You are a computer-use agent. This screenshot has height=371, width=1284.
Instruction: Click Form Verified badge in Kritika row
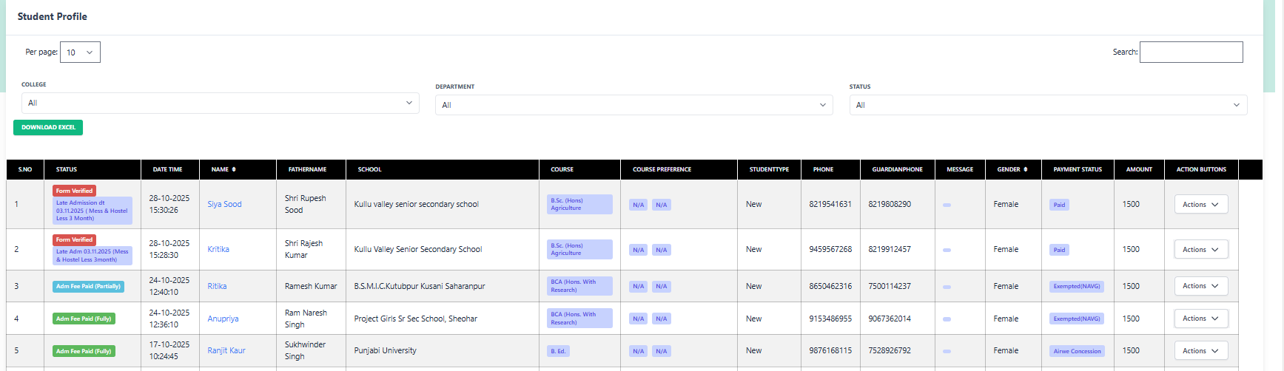click(74, 239)
